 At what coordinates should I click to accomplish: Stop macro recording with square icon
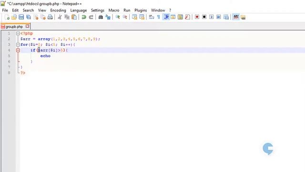[x=204, y=17]
